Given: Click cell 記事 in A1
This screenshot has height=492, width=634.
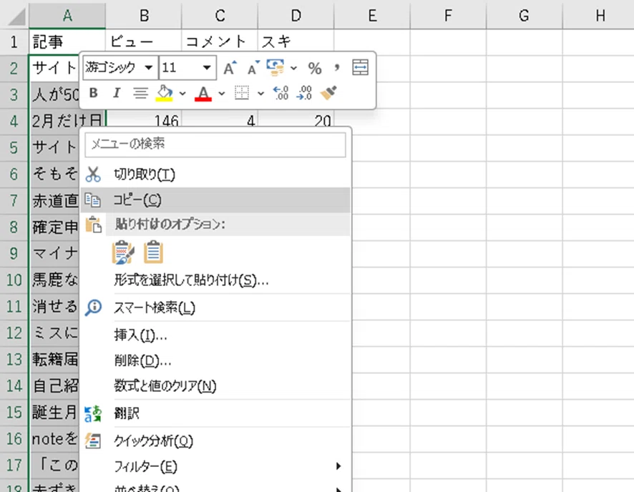Looking at the screenshot, I should click(x=67, y=42).
